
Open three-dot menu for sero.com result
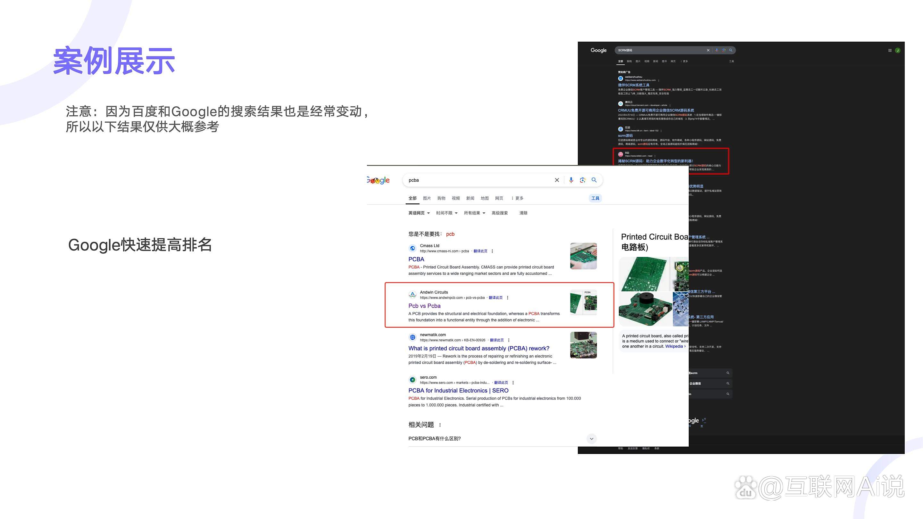point(513,383)
